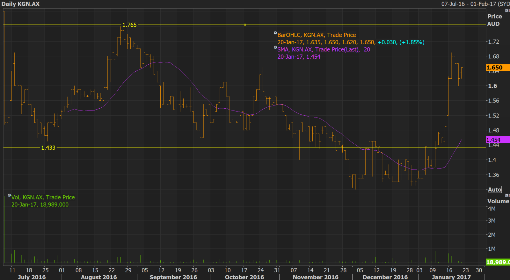The height and width of the screenshot is (280, 510).
Task: Click the SMA value 20-Jan-17, 1.454
Action: (299, 57)
